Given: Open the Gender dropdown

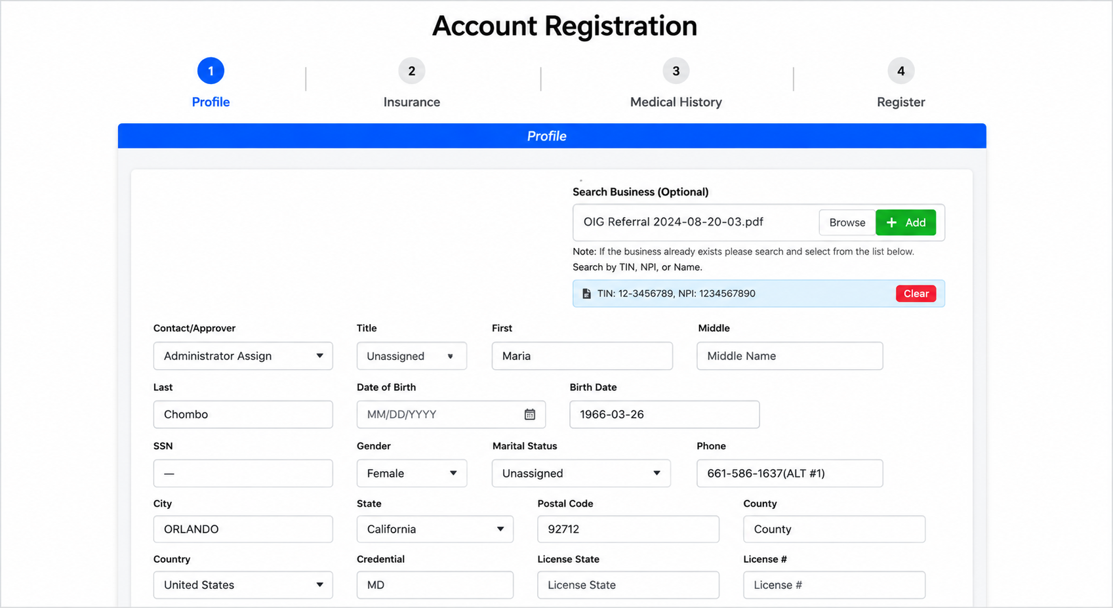Looking at the screenshot, I should (x=411, y=474).
